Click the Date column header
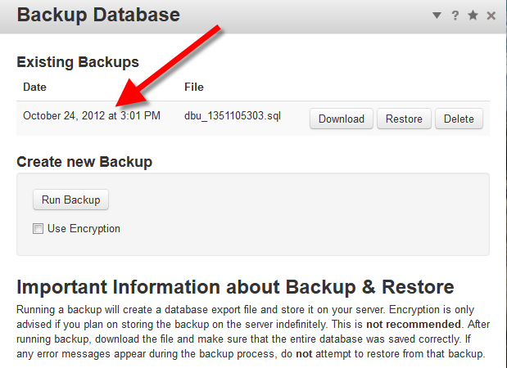The image size is (507, 368). (35, 87)
